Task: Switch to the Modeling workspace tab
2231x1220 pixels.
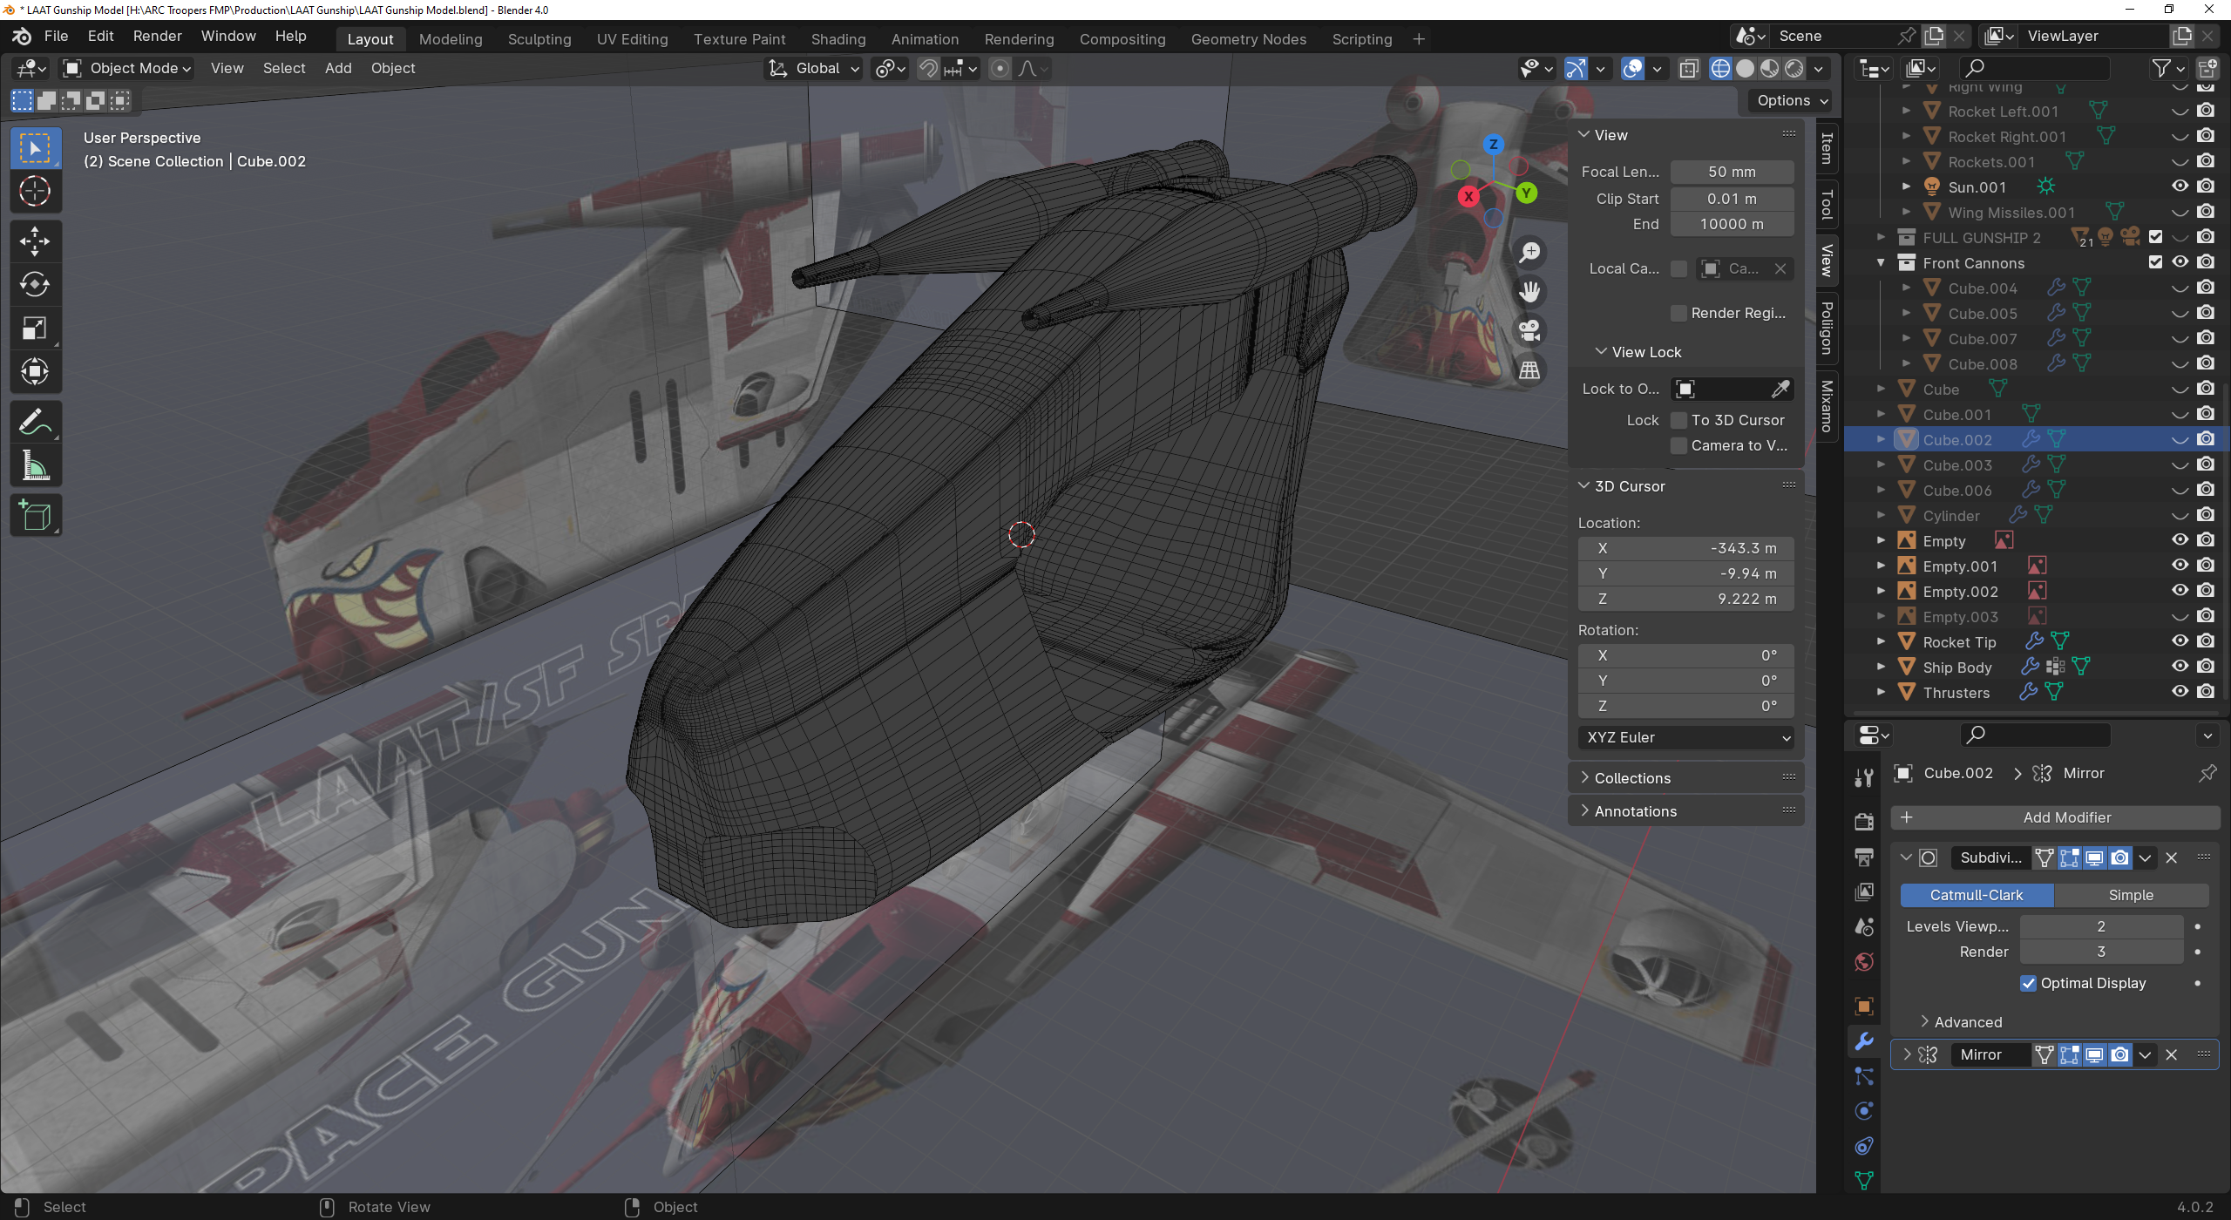Action: coord(451,39)
